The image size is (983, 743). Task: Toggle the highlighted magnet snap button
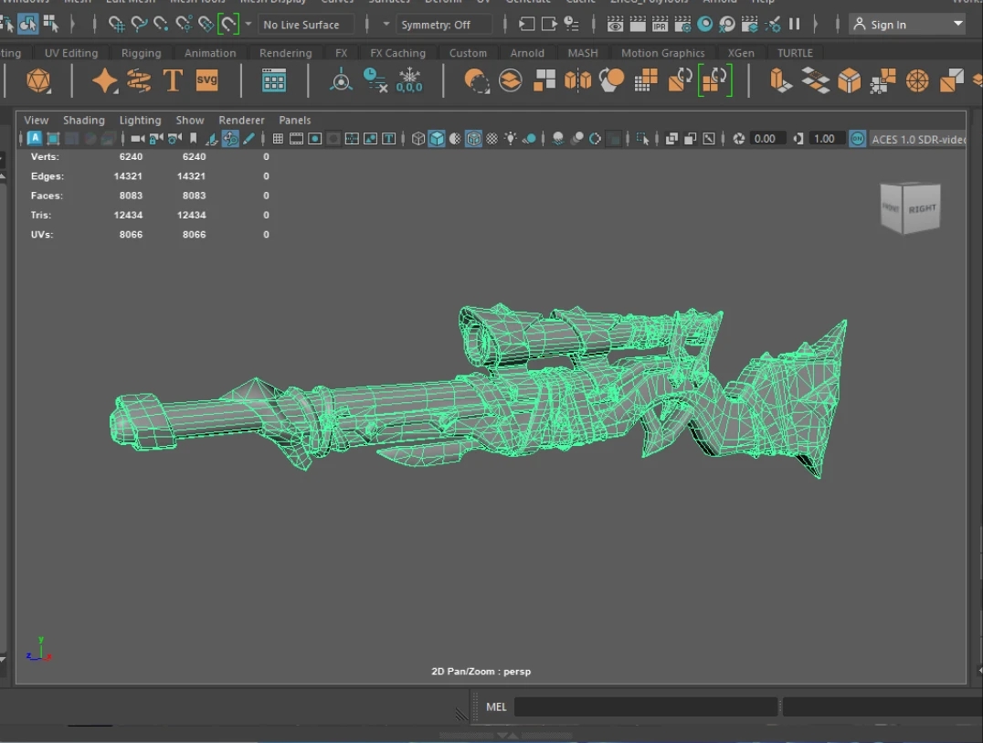coord(228,25)
